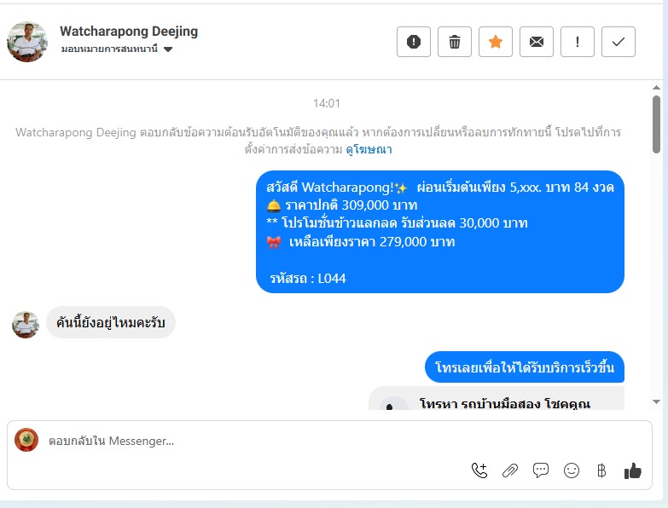
Task: Attach a file with paperclip icon
Action: click(x=510, y=470)
